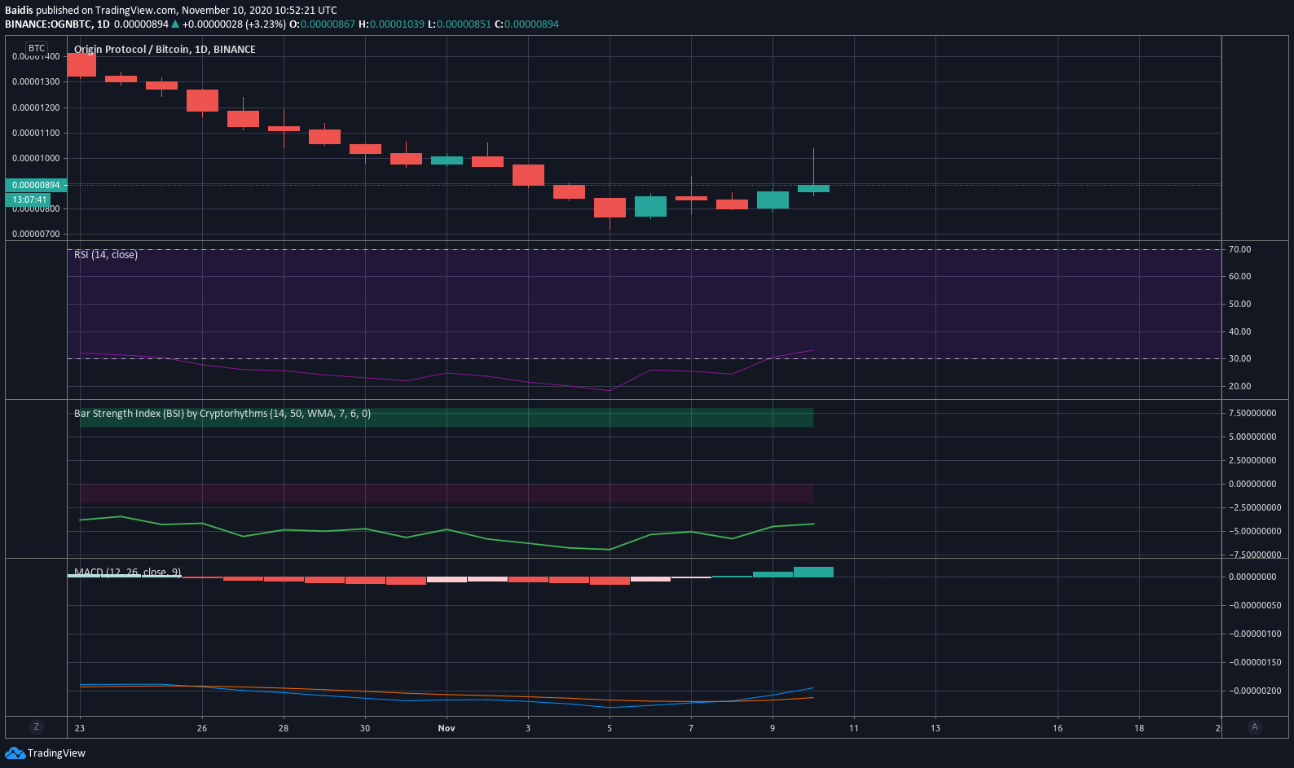
Task: Click price axis label 0.00001100
Action: (x=36, y=133)
